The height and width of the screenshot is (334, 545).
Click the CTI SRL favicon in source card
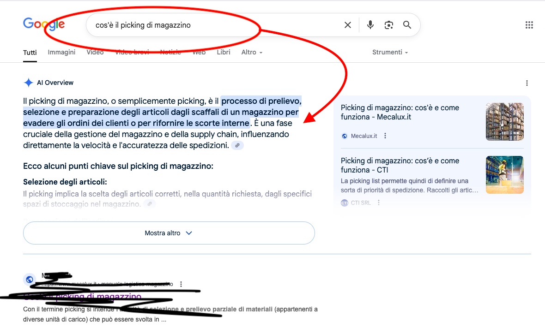pyautogui.click(x=345, y=203)
